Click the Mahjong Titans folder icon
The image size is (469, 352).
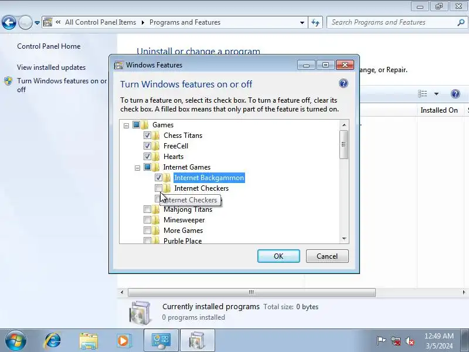[x=156, y=209]
